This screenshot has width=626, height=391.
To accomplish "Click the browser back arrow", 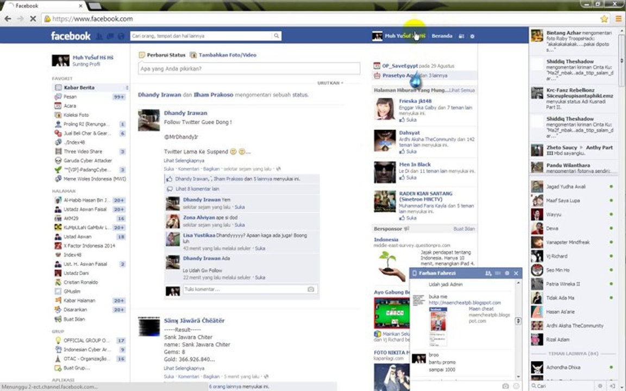I will pyautogui.click(x=8, y=19).
